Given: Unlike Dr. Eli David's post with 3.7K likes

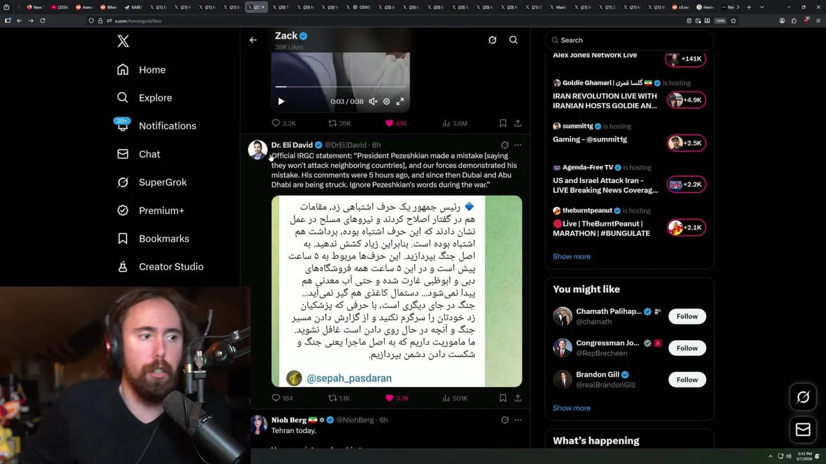Looking at the screenshot, I should pyautogui.click(x=397, y=398).
